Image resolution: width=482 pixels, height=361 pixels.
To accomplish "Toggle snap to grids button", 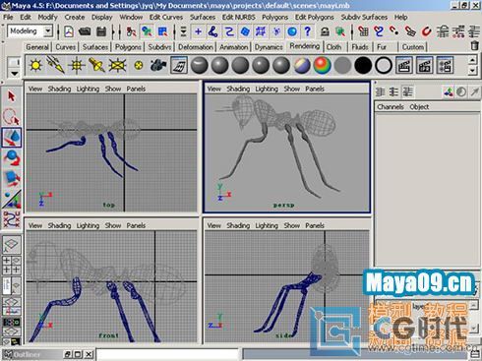I will [x=363, y=31].
